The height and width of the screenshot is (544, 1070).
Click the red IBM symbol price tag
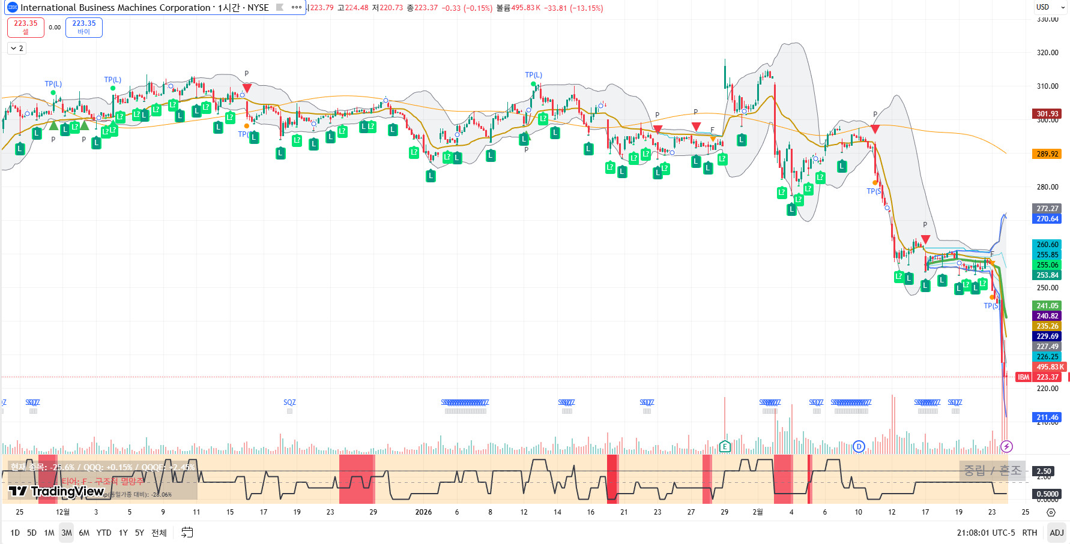coord(1024,377)
